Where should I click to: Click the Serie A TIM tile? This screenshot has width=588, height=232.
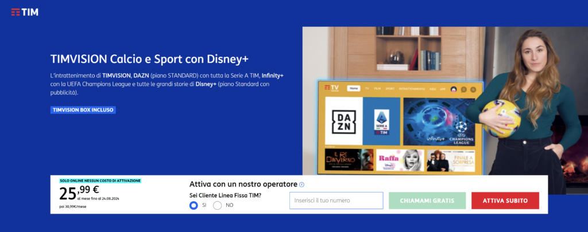tap(382, 121)
